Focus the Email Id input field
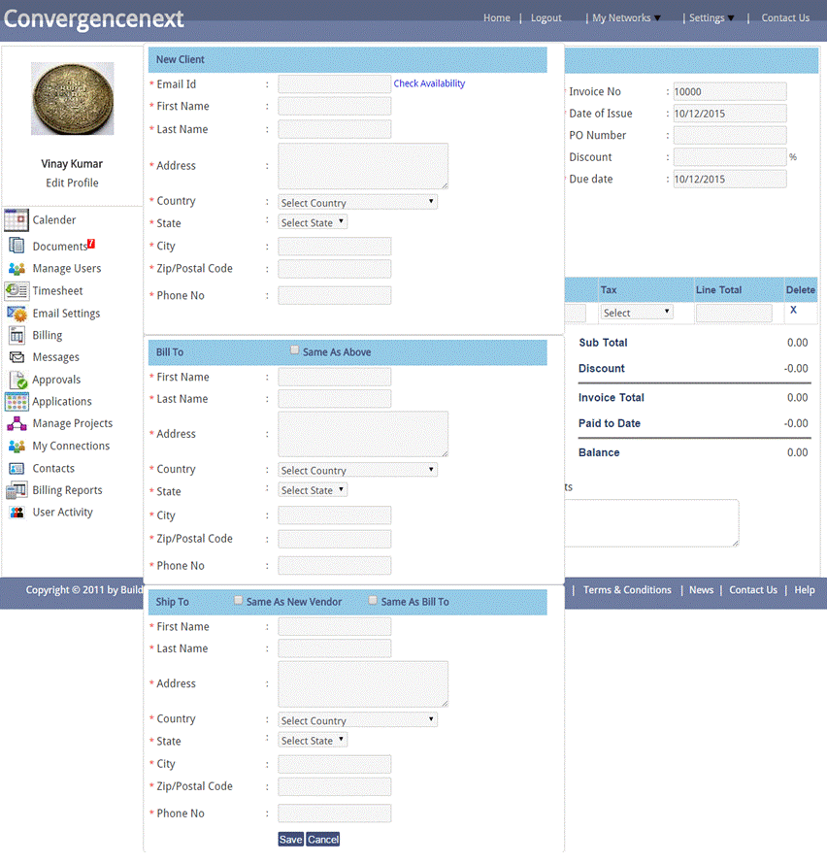 tap(335, 83)
